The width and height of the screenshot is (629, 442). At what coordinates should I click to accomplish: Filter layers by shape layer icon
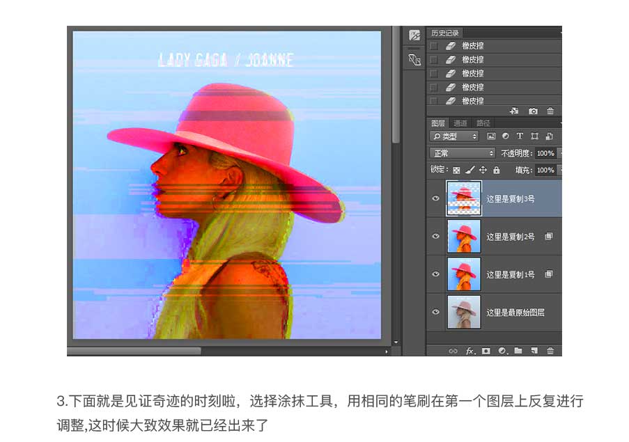pyautogui.click(x=534, y=136)
